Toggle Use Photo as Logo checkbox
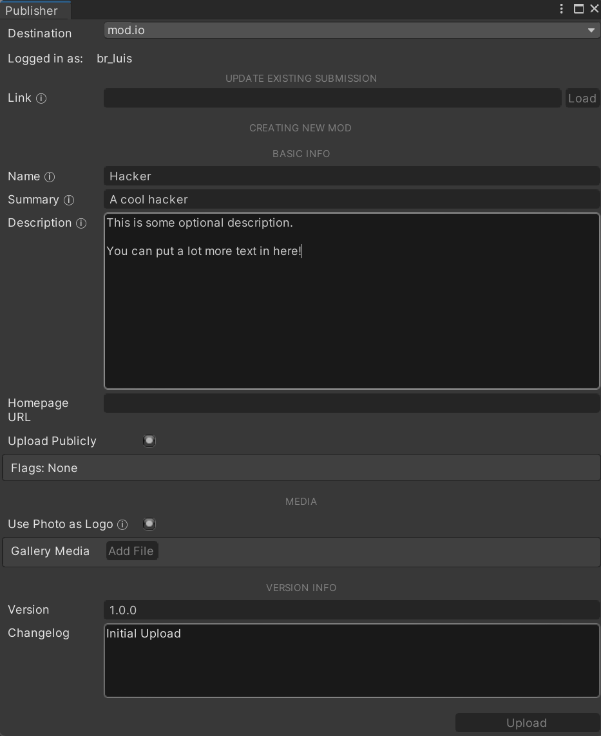Image resolution: width=601 pixels, height=736 pixels. (149, 524)
